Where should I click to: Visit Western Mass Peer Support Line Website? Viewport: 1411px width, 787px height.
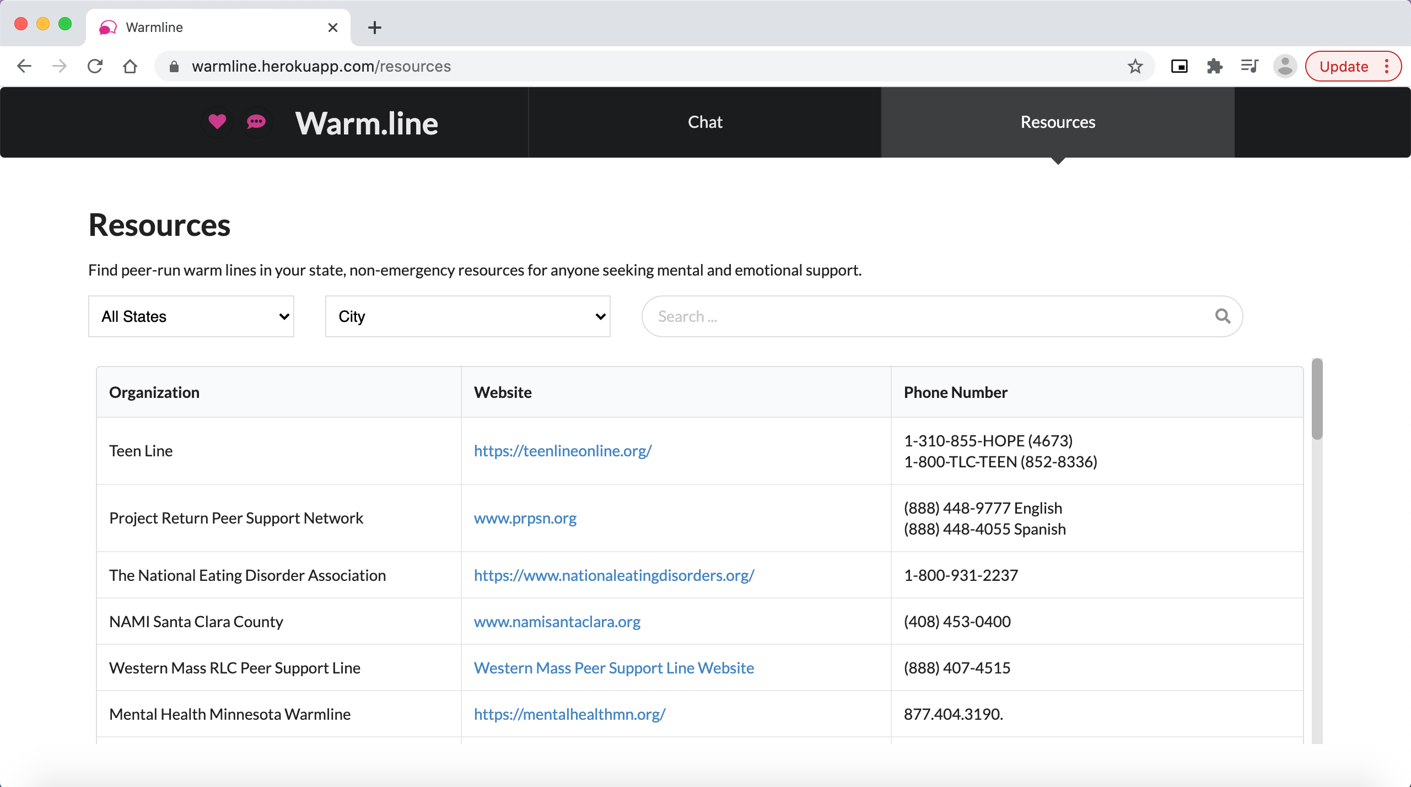[613, 668]
